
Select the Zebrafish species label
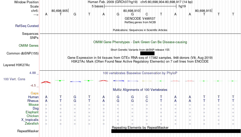click(32, 123)
